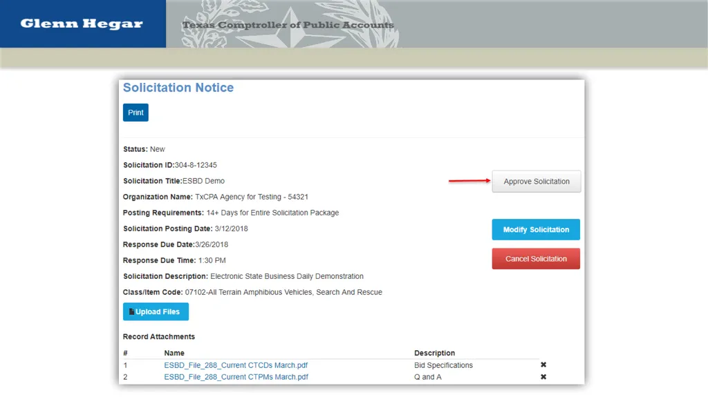The width and height of the screenshot is (708, 397).
Task: Click the Print button
Action: tap(136, 113)
